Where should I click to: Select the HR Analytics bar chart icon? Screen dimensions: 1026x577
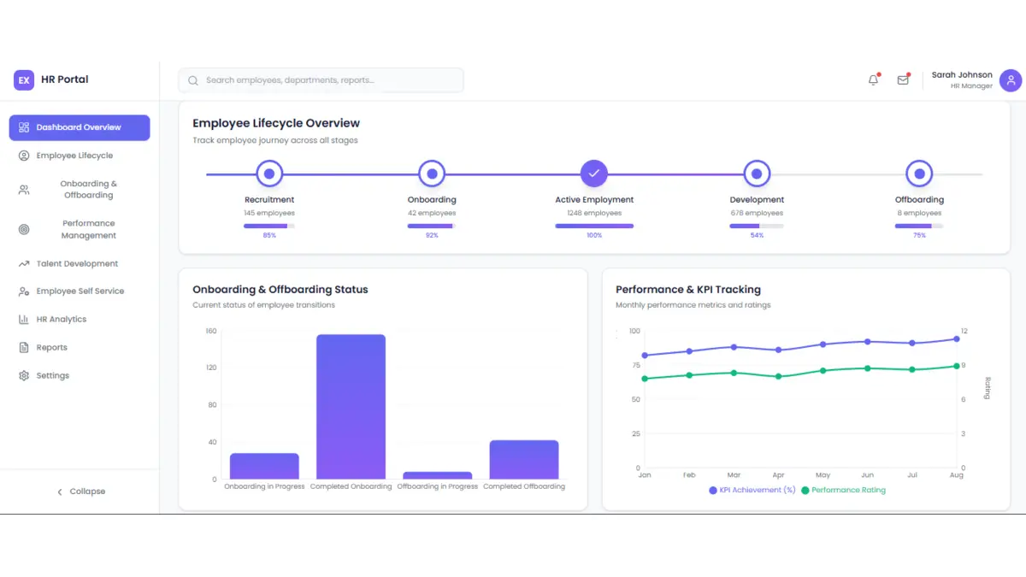point(24,320)
